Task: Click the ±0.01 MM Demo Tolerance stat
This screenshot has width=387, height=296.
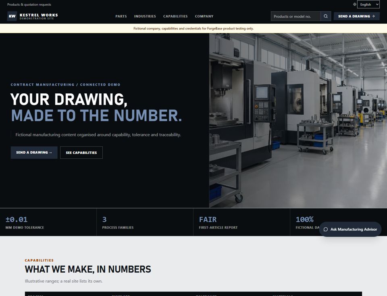Action: click(48, 223)
